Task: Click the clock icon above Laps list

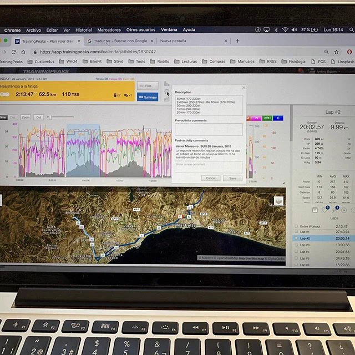Action: [344, 210]
